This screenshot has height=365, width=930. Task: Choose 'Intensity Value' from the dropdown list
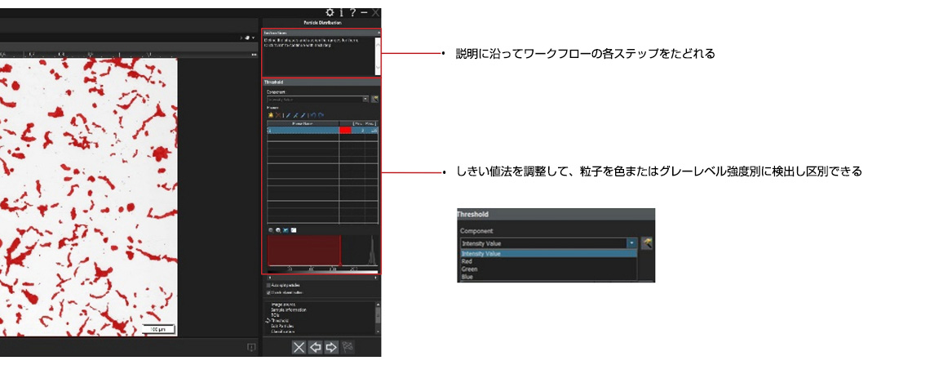click(x=549, y=253)
